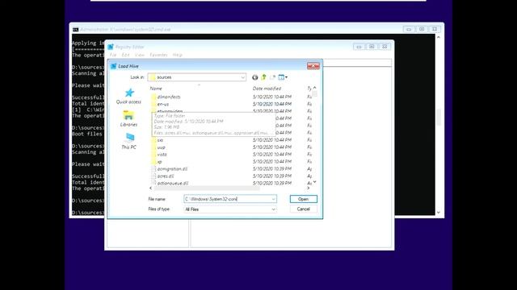Click the Command Prompt title bar icon
Image resolution: width=517 pixels, height=290 pixels.
(x=75, y=29)
